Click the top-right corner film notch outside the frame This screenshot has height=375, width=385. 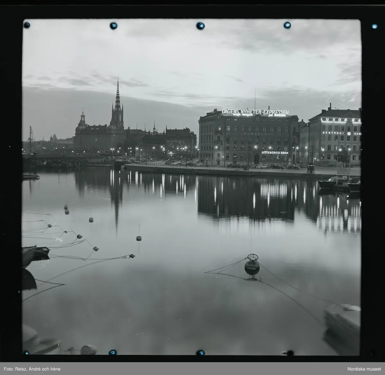tap(374, 26)
